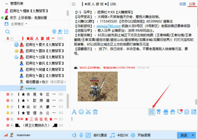Select user 莊興社ヤ囂张 in channel list

[44, 51]
